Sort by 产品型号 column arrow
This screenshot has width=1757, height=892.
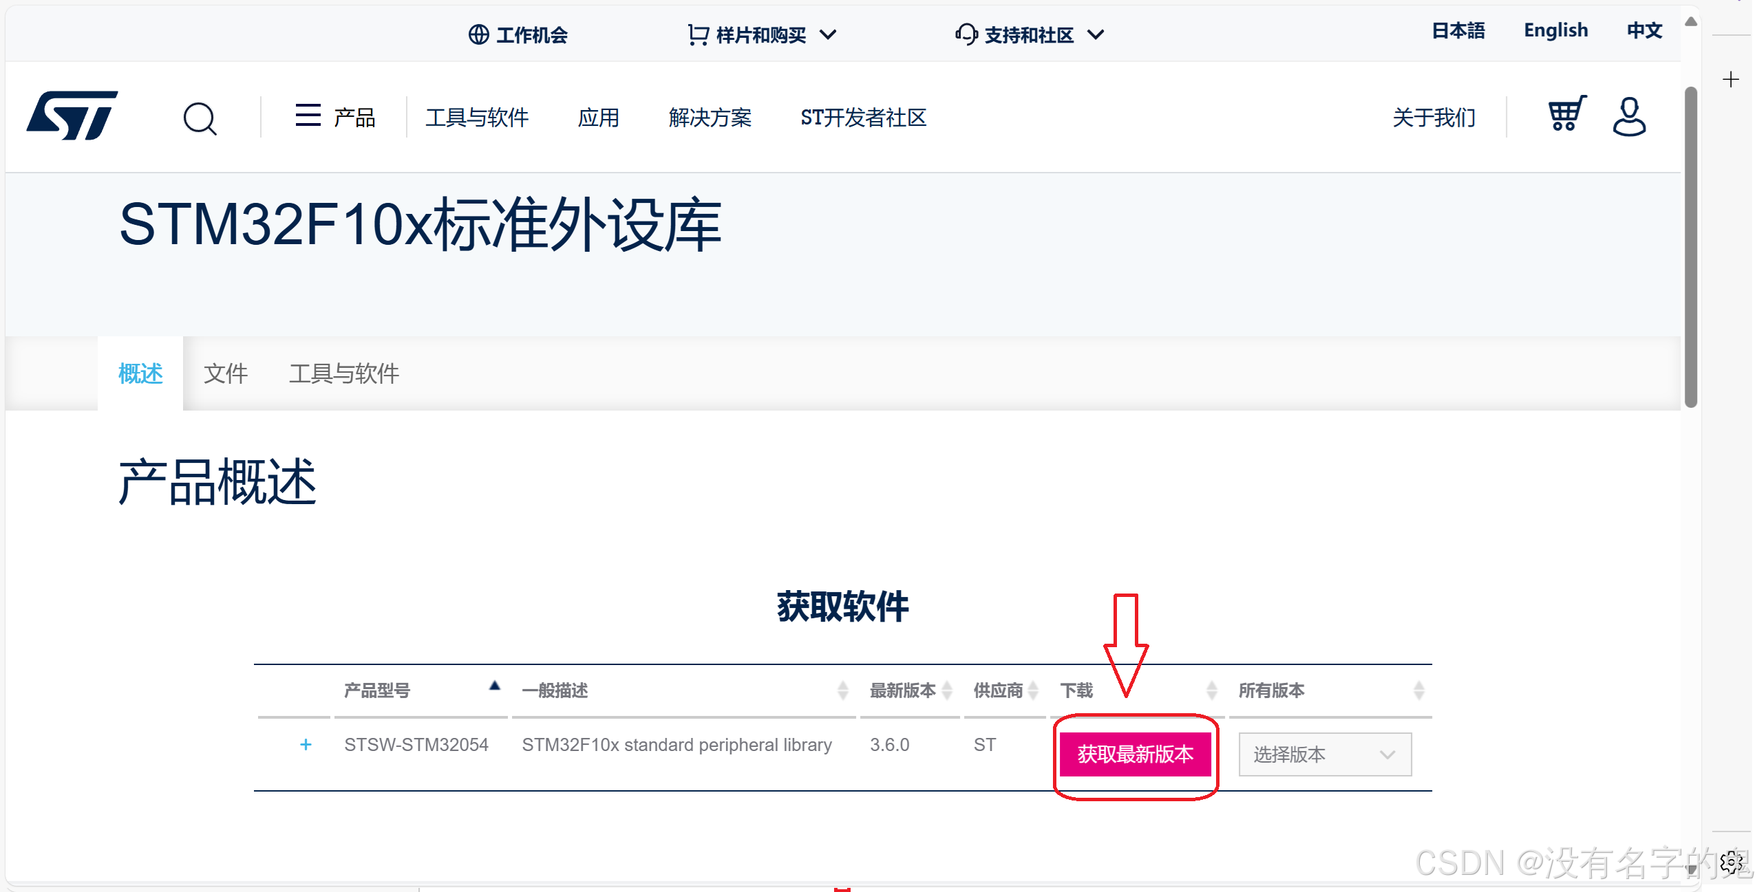[494, 685]
